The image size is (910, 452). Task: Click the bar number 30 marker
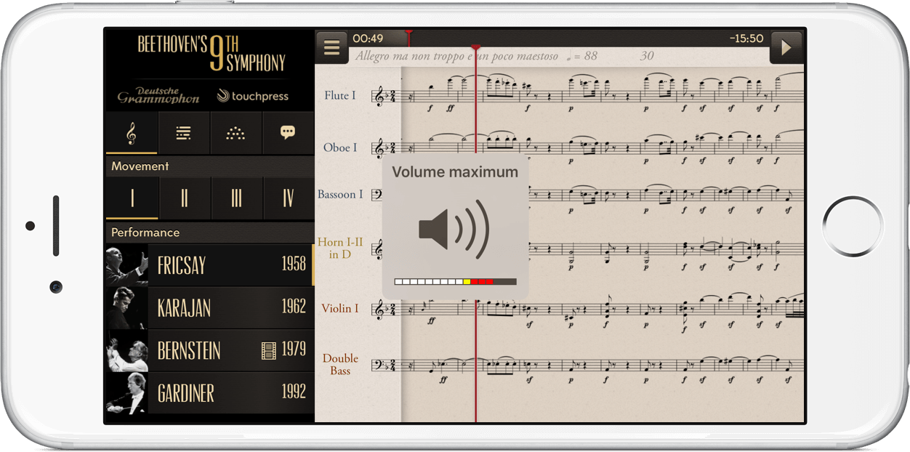[647, 56]
